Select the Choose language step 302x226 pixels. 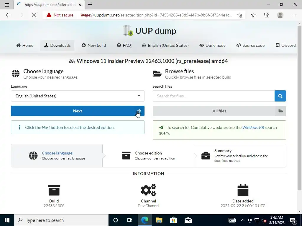pyautogui.click(x=57, y=155)
